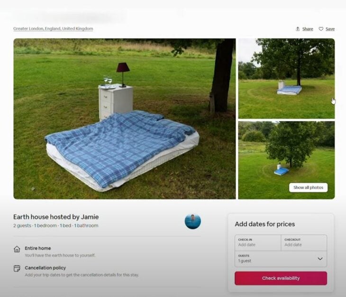The height and width of the screenshot is (297, 346).
Task: Open the 1 guest selector field
Action: [281, 259]
